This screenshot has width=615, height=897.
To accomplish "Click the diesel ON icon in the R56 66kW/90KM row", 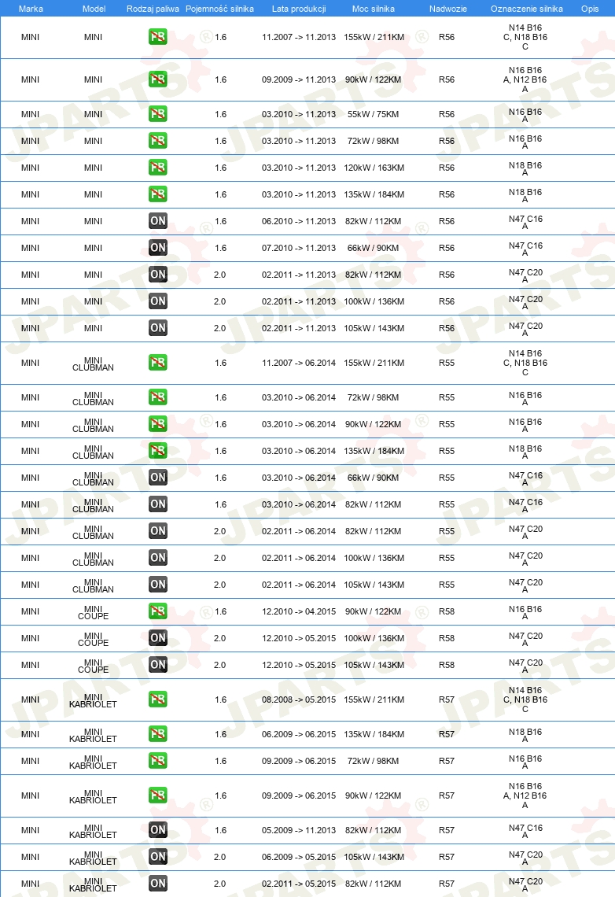I will tap(158, 248).
